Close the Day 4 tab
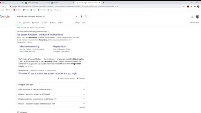The width and height of the screenshot is (201, 113). 22,3
